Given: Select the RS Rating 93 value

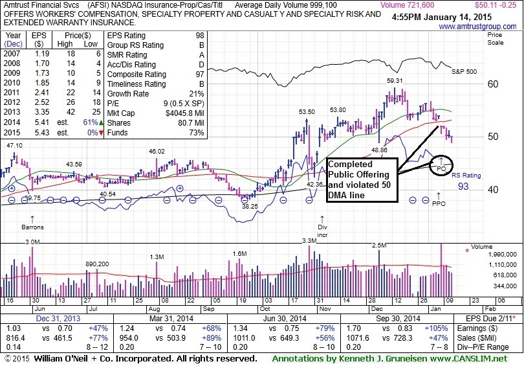Looking at the screenshot, I should 463,187.
